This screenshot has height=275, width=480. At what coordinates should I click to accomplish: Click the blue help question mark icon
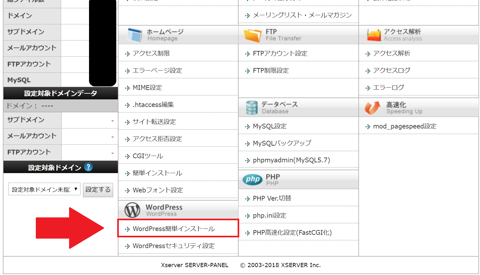[x=88, y=167]
